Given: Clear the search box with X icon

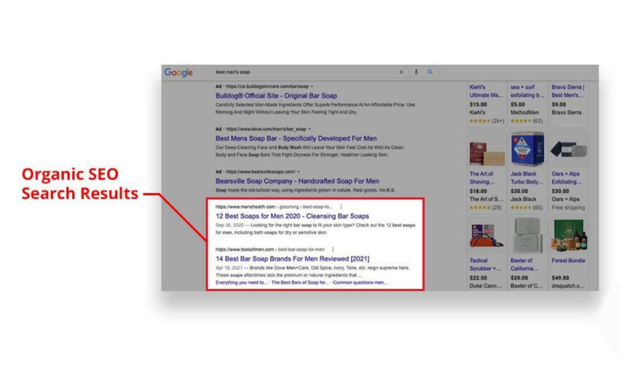Looking at the screenshot, I should click(x=401, y=72).
